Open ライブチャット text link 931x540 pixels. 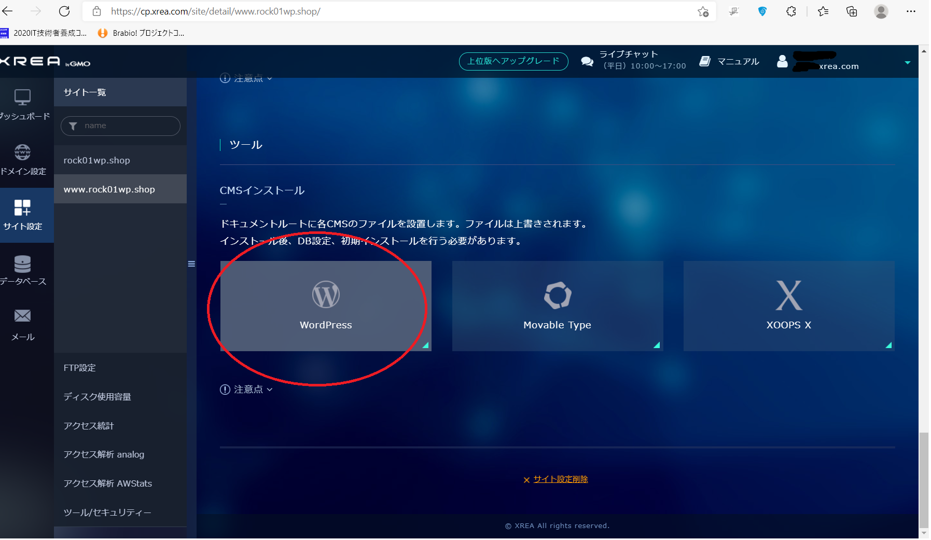click(x=629, y=54)
